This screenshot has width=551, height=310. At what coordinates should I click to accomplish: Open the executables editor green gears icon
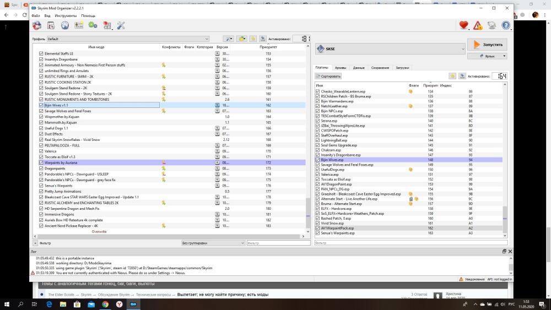[93, 25]
